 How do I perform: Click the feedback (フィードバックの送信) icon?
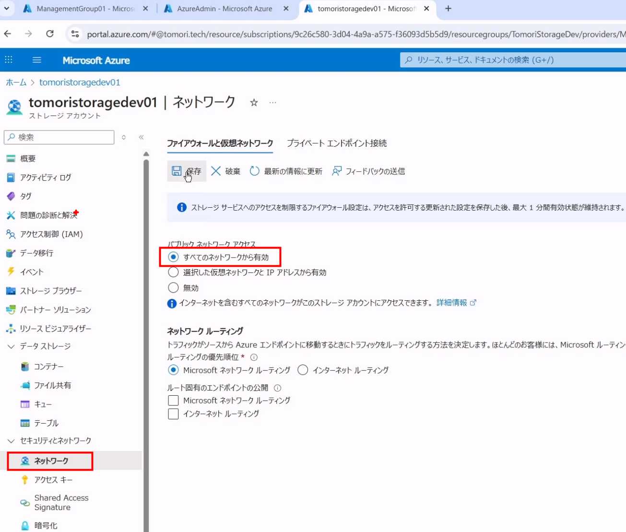click(337, 171)
